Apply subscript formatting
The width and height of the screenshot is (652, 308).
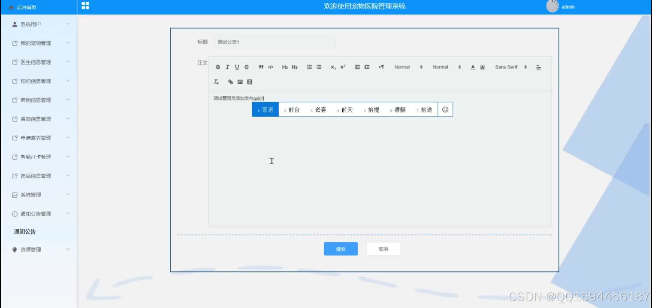tap(333, 67)
